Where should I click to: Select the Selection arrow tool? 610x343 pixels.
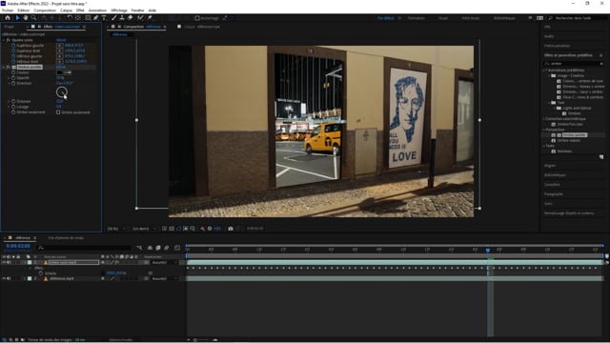[x=17, y=18]
